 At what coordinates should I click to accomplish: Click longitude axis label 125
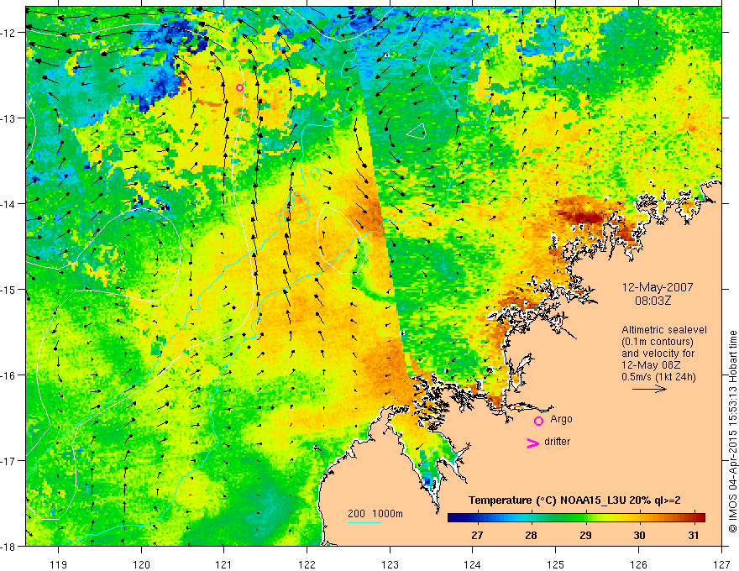tap(556, 564)
